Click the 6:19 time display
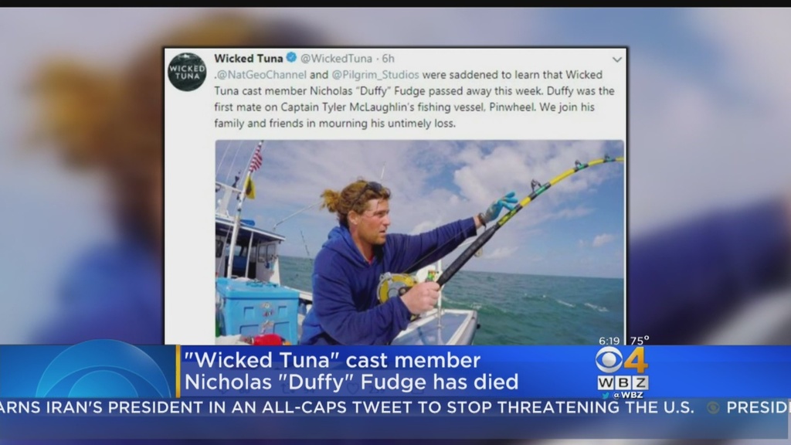This screenshot has width=791, height=445. coord(609,341)
